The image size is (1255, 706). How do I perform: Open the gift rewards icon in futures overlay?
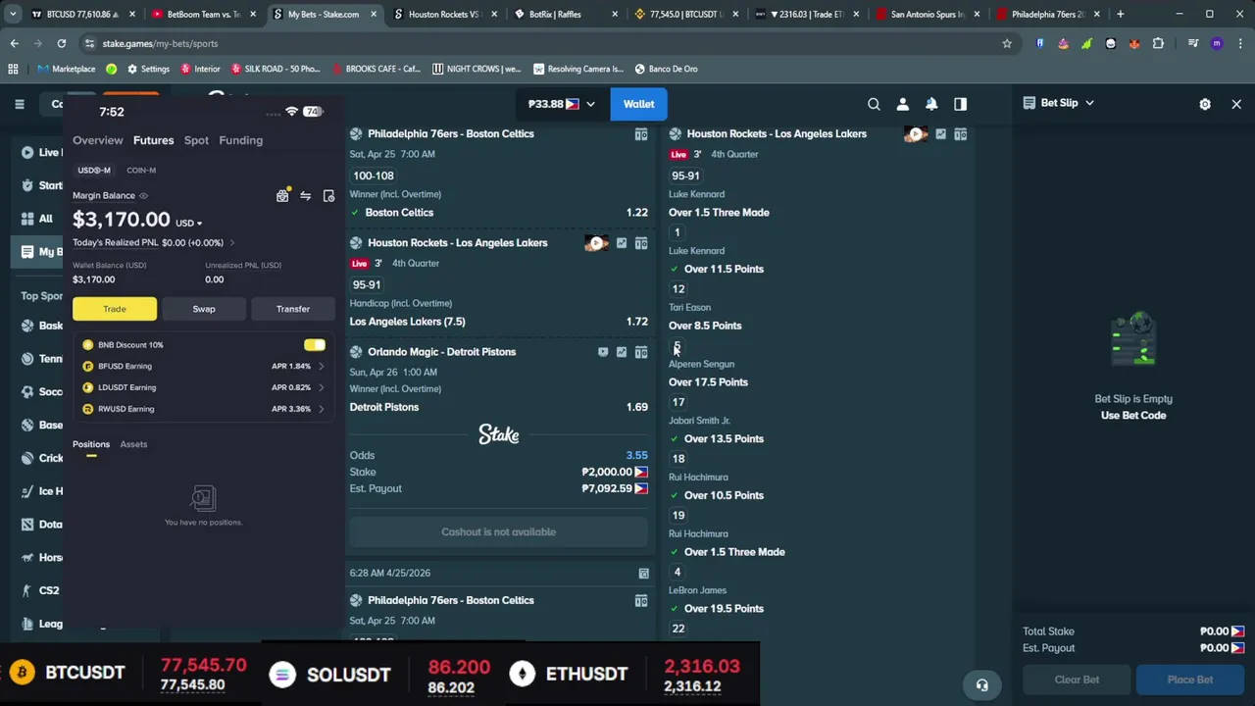click(x=282, y=196)
